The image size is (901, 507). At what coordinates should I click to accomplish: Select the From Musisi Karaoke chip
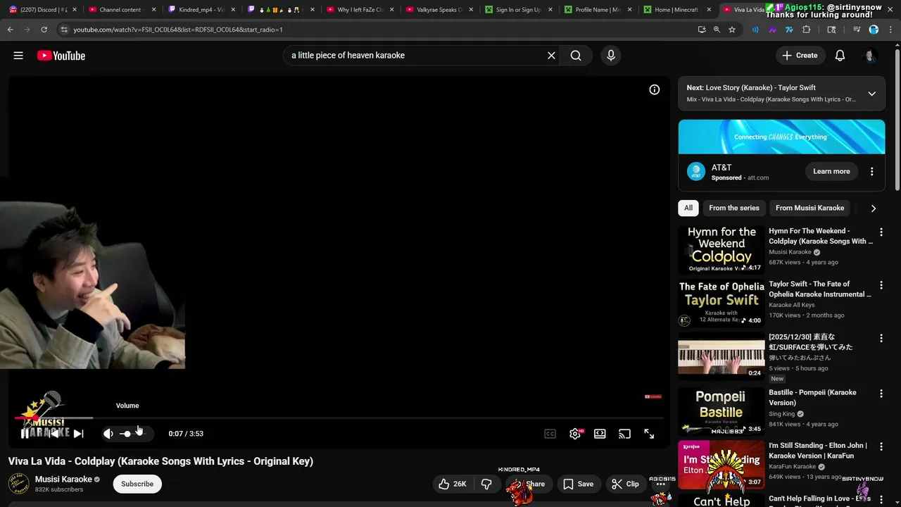tap(809, 208)
